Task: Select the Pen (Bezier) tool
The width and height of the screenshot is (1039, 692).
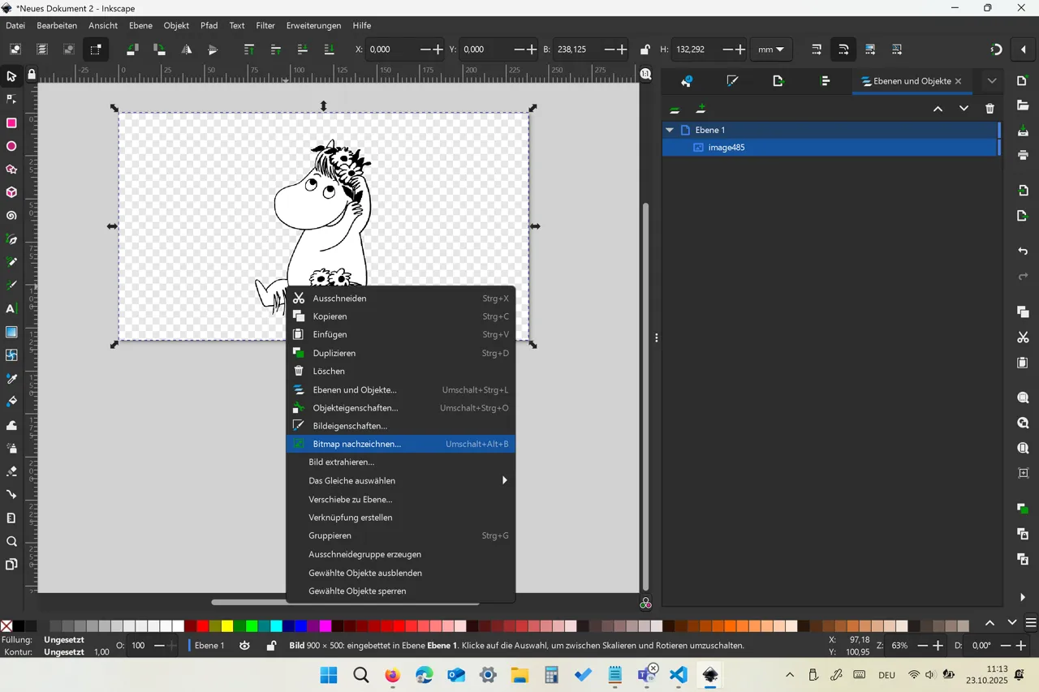Action: point(11,239)
